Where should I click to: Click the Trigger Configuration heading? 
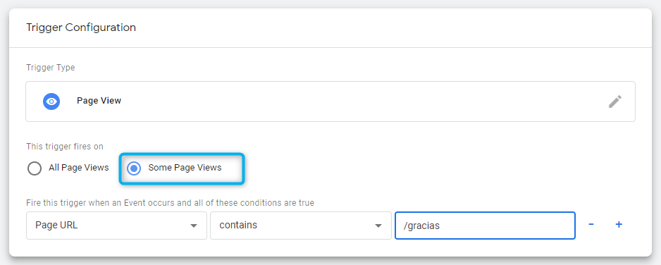tap(81, 27)
